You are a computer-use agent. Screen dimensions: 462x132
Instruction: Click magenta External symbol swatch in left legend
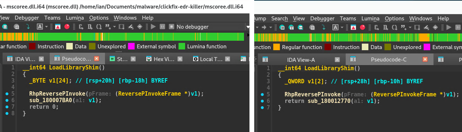(x=131, y=47)
